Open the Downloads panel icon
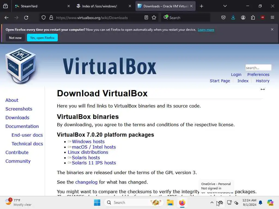Viewport: 279px width, 209px height. (x=233, y=17)
